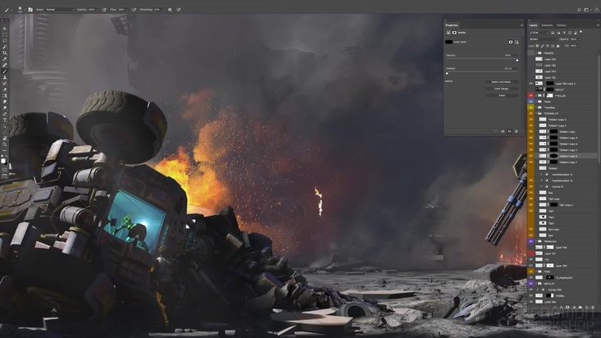
Task: Open smoothing options gear in options bar
Action: click(x=170, y=10)
